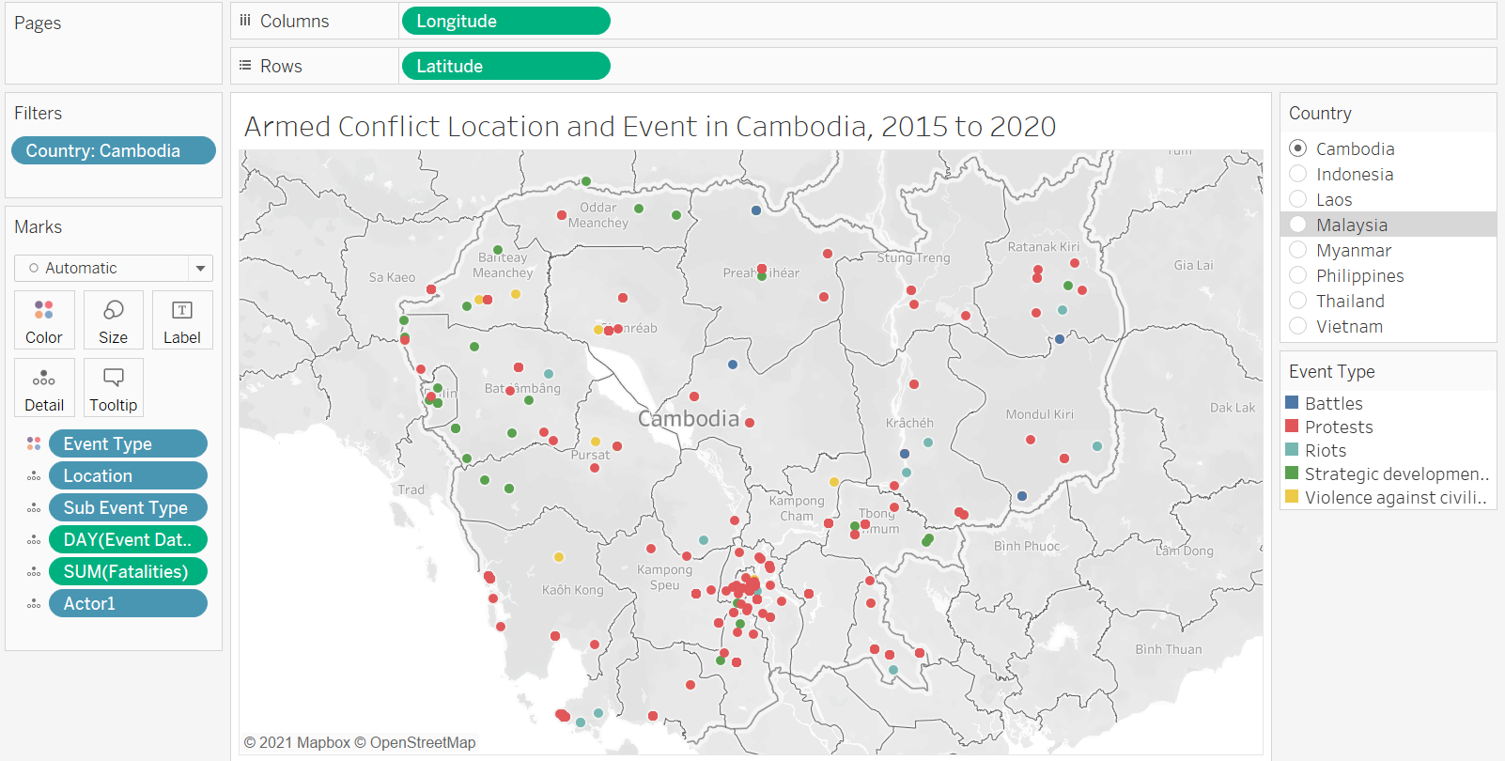Click the blue Battles color swatch
The height and width of the screenshot is (761, 1505).
pos(1292,403)
